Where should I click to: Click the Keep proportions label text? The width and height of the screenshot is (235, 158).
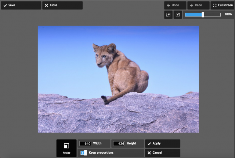point(101,153)
